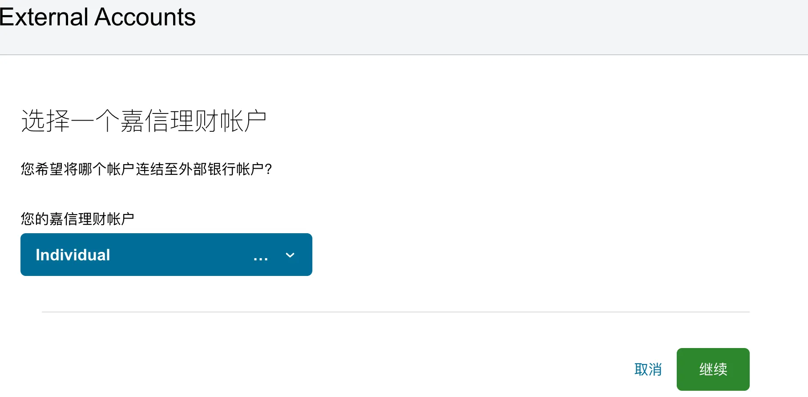Choose cancel via the 取消 text link
The width and height of the screenshot is (808, 397).
pos(648,369)
